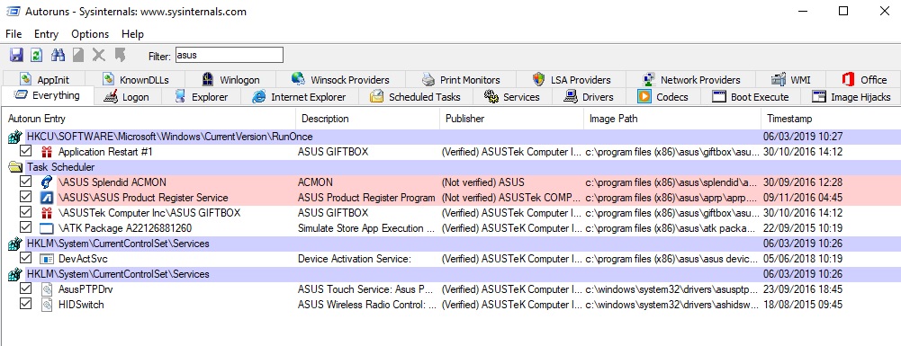Viewport: 901px width, 346px height.
Task: Switch to the Winsock Providers tab
Action: pyautogui.click(x=340, y=80)
